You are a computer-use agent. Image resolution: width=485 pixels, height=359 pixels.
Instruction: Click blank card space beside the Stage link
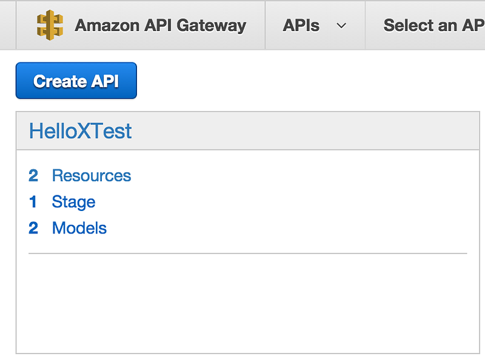click(278, 202)
